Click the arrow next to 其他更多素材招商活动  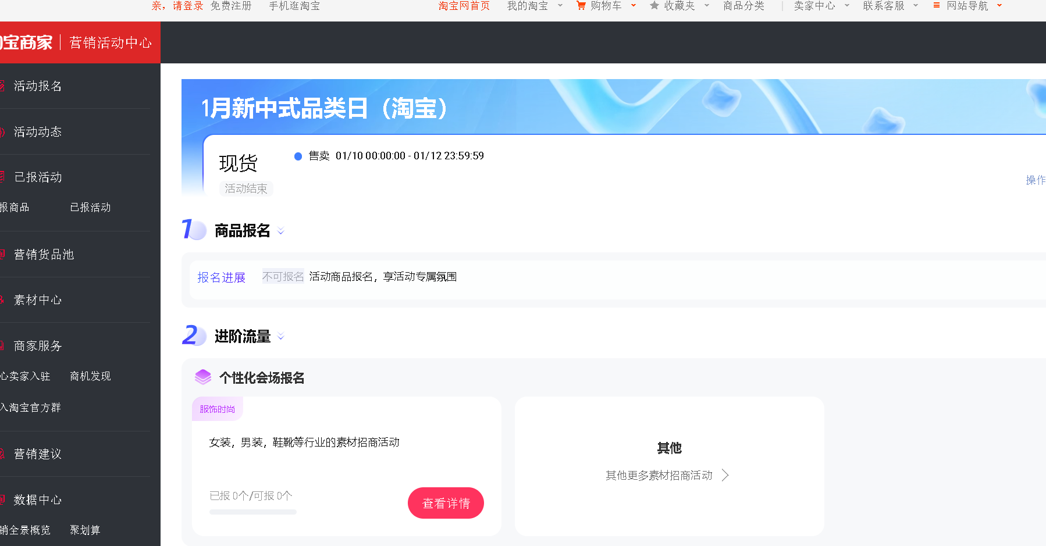pos(725,475)
